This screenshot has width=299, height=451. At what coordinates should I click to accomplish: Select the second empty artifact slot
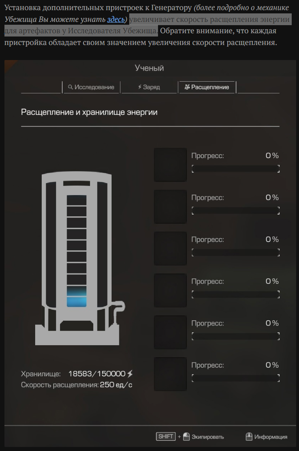170,206
